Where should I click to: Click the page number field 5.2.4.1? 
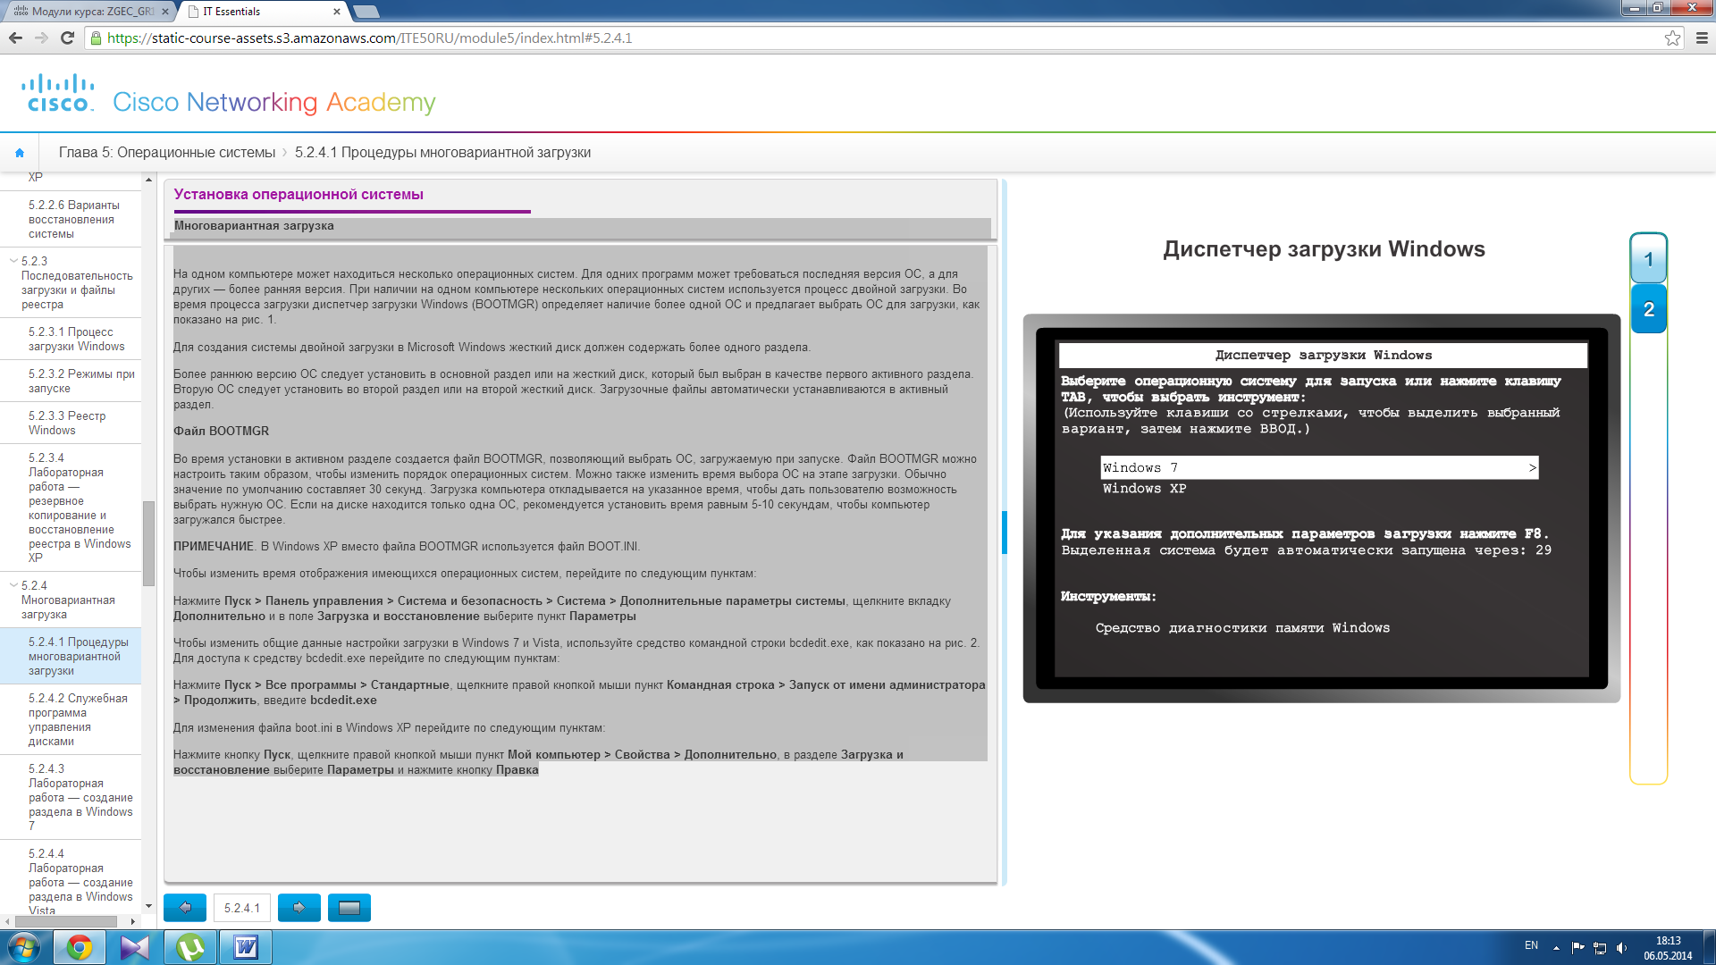[x=242, y=908]
